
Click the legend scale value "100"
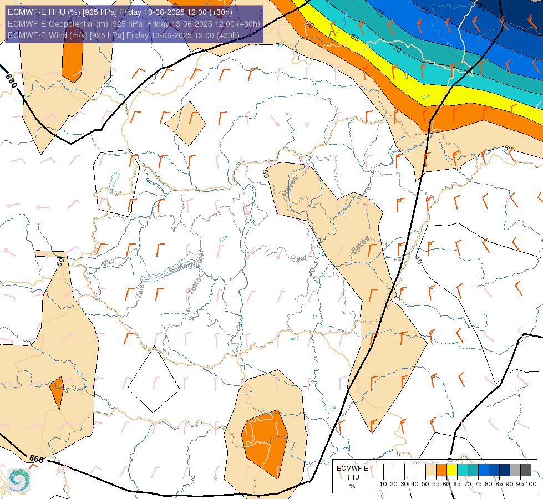pyautogui.click(x=531, y=484)
